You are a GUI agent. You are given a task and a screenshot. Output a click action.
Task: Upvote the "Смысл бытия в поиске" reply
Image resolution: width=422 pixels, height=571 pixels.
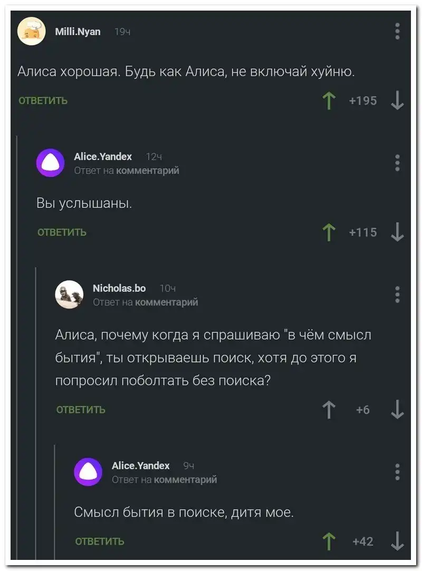pyautogui.click(x=329, y=541)
